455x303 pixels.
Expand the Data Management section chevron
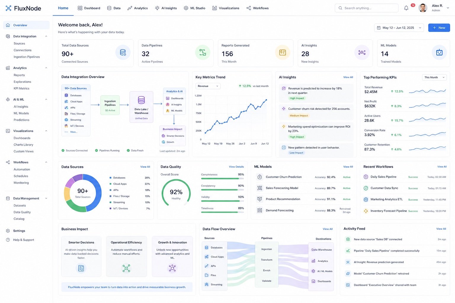tap(46, 199)
